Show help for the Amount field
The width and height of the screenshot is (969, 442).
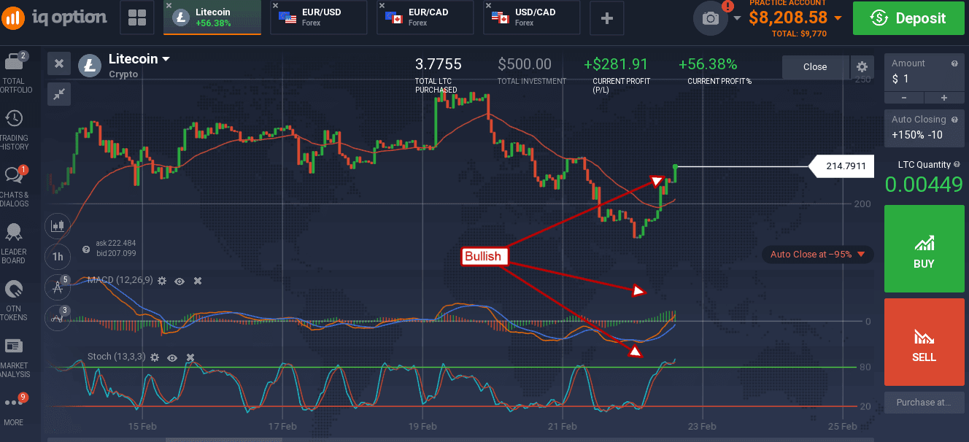coord(954,63)
